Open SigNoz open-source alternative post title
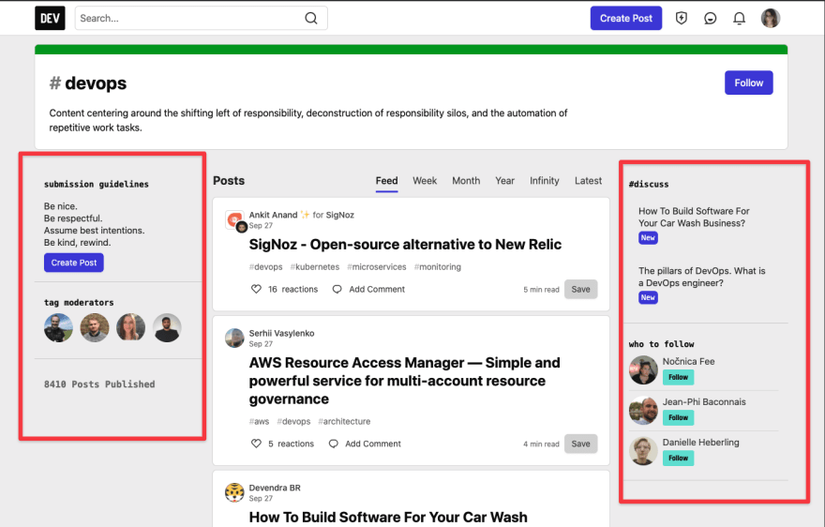The width and height of the screenshot is (825, 527). (x=405, y=245)
